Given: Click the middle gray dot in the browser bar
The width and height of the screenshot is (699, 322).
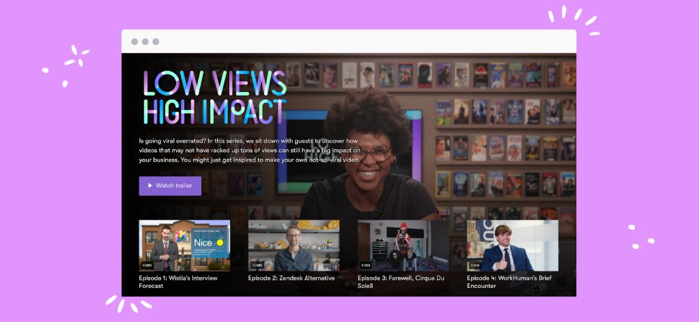Looking at the screenshot, I should (x=145, y=42).
